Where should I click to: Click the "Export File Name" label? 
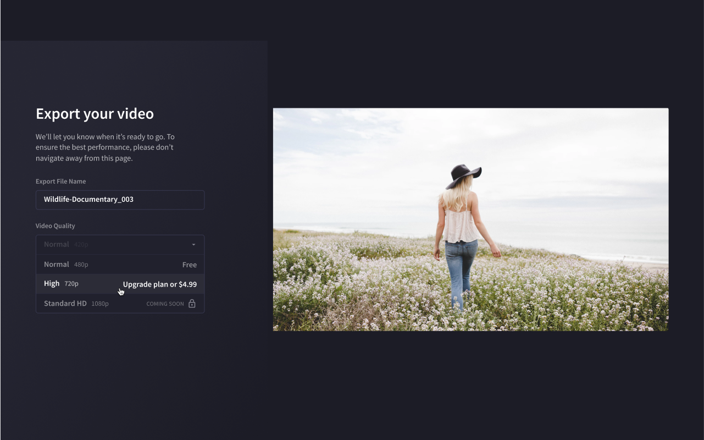click(61, 182)
